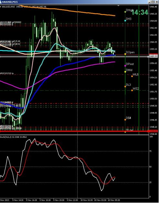Viewport: 159px width, 203px height.
Task: Select the yellow DOpen level marker
Action: pos(125,54)
